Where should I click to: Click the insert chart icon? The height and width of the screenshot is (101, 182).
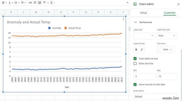[x=40, y=3]
